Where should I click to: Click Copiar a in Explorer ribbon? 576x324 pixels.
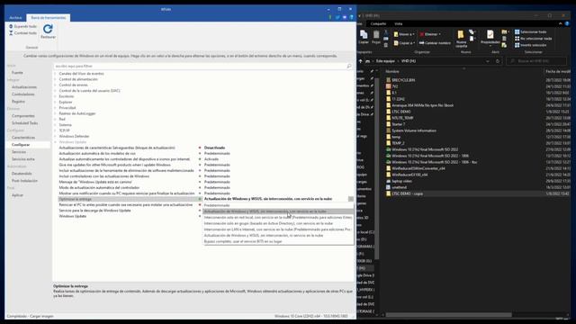click(404, 43)
